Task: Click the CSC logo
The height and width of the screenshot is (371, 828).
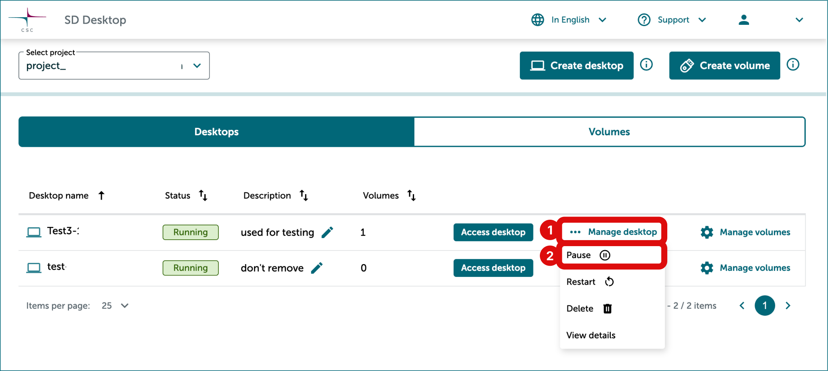Action: pos(27,20)
